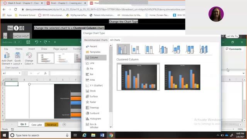
Task: Open Customize Quick Access Toolbar arrow
Action: pos(55,42)
